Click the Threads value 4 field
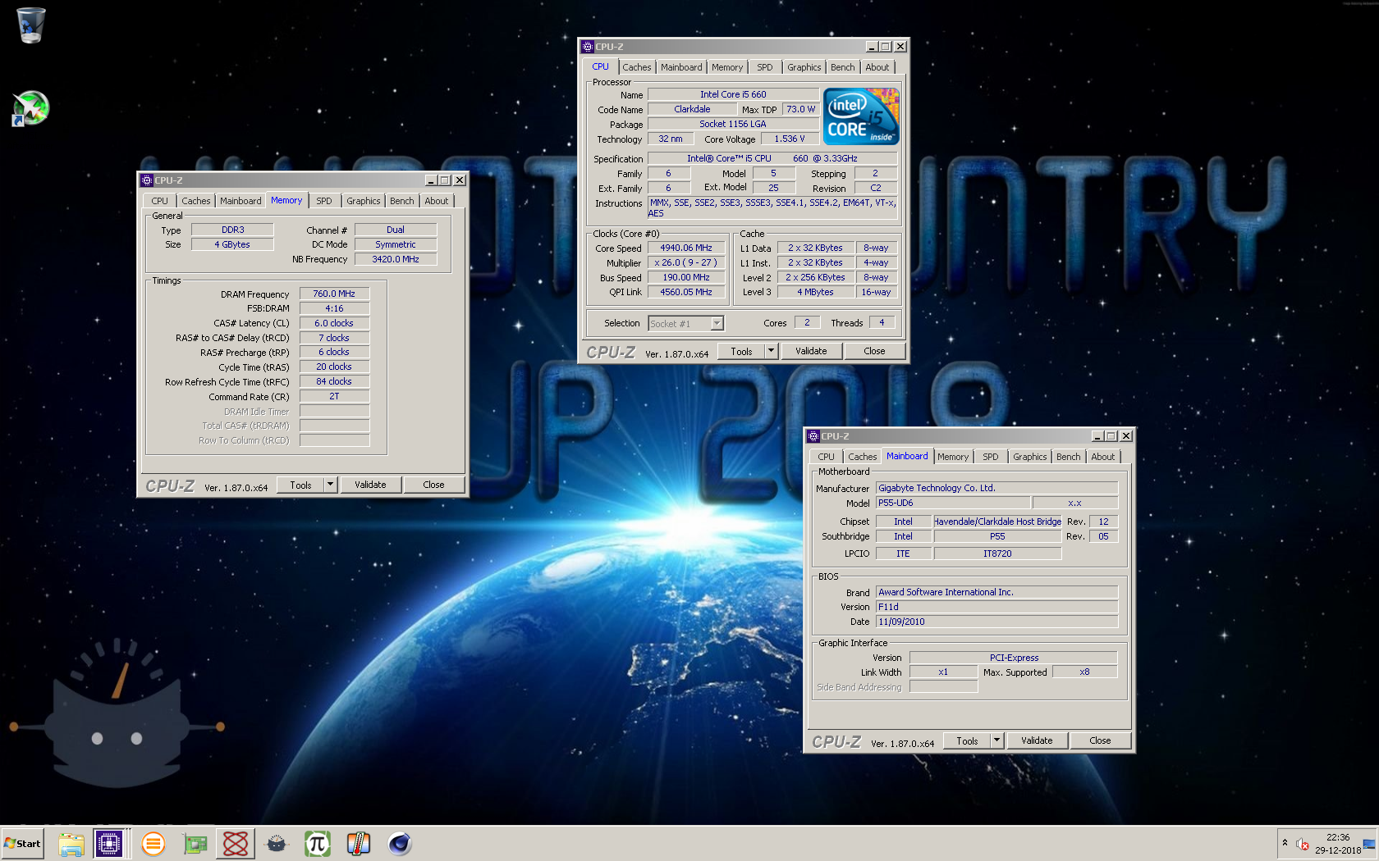The image size is (1379, 861). click(x=882, y=322)
